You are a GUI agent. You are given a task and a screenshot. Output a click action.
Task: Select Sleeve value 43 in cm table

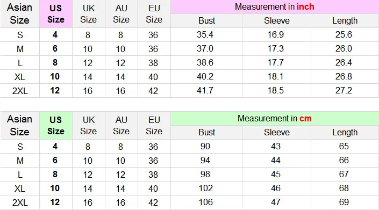[x=276, y=146]
